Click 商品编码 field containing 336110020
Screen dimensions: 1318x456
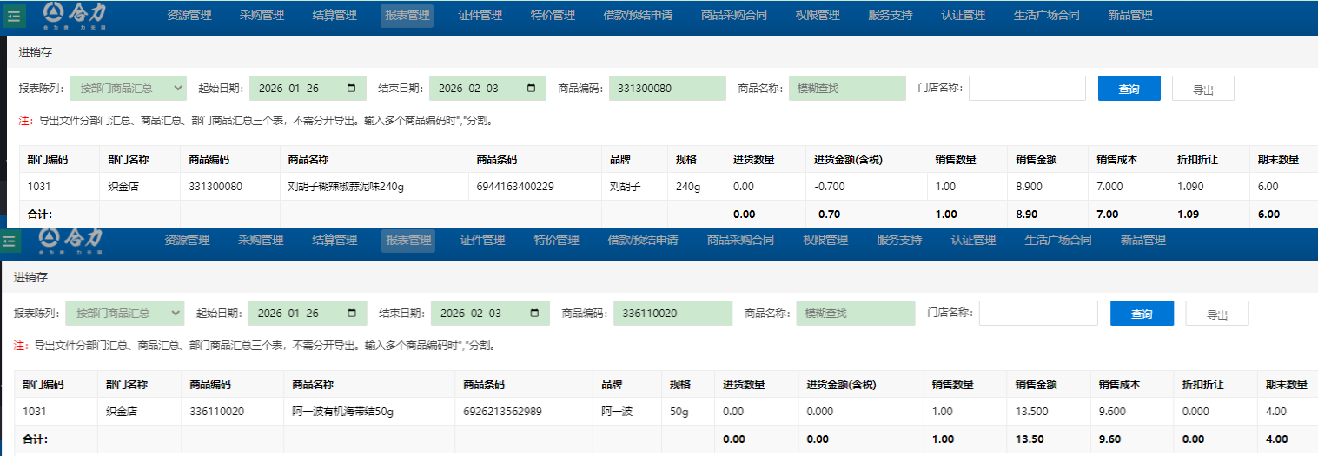(676, 314)
